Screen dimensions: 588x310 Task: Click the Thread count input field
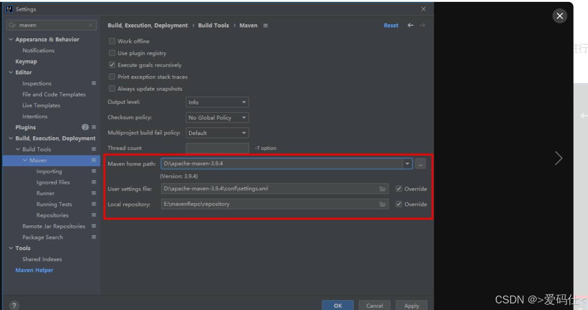(217, 148)
